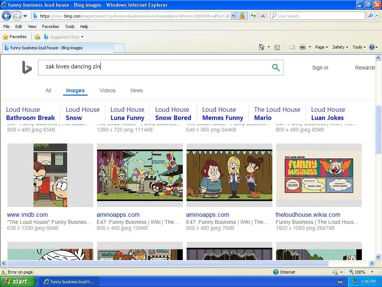Click the Back navigation arrow button

[x=7, y=16]
